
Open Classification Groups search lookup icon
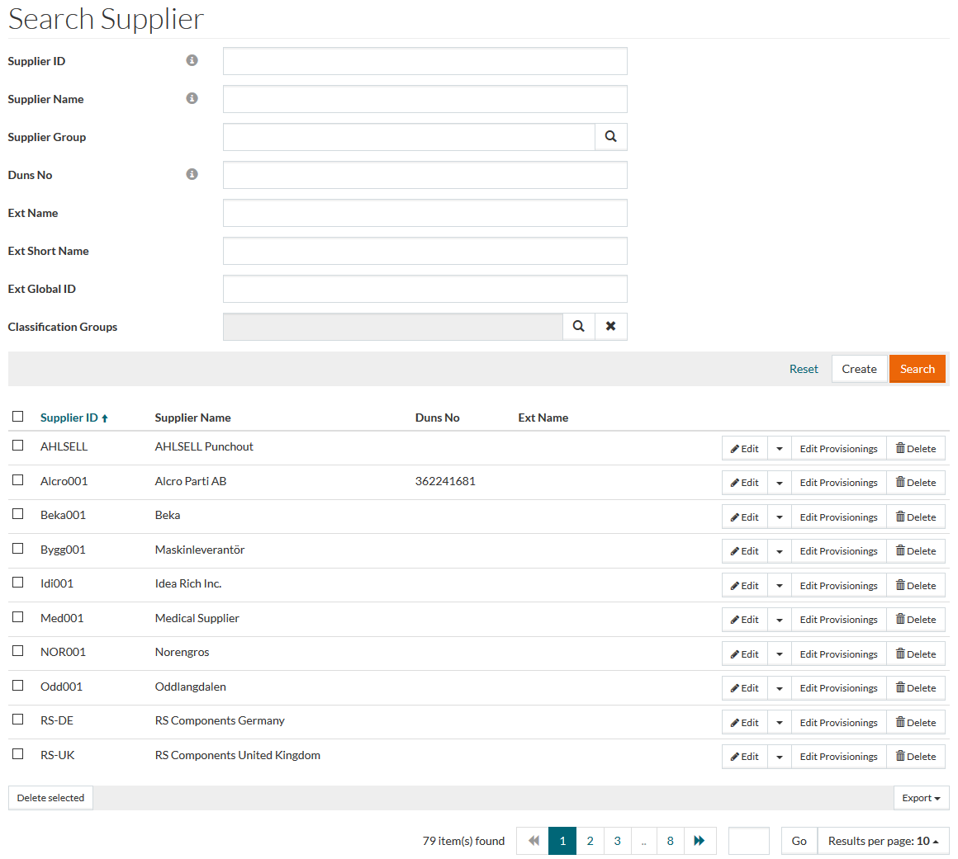579,327
